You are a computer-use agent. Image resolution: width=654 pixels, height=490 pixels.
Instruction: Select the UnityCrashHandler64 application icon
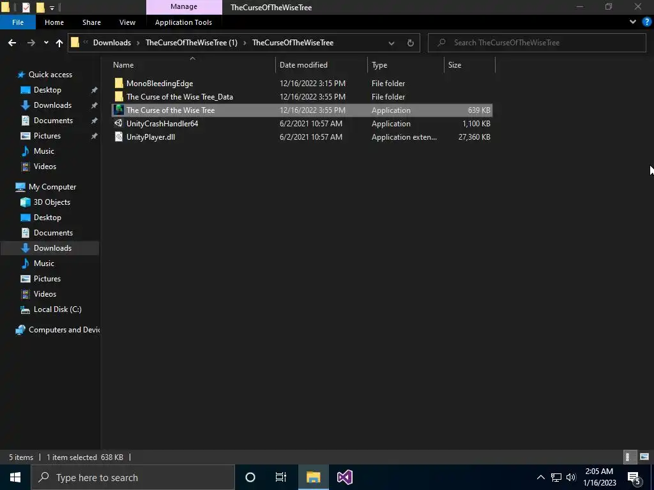[x=119, y=123]
